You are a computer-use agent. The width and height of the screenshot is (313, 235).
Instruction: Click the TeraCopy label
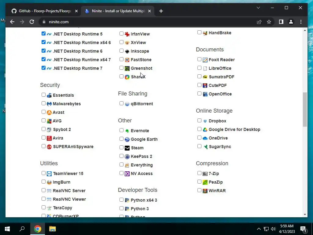click(x=62, y=208)
